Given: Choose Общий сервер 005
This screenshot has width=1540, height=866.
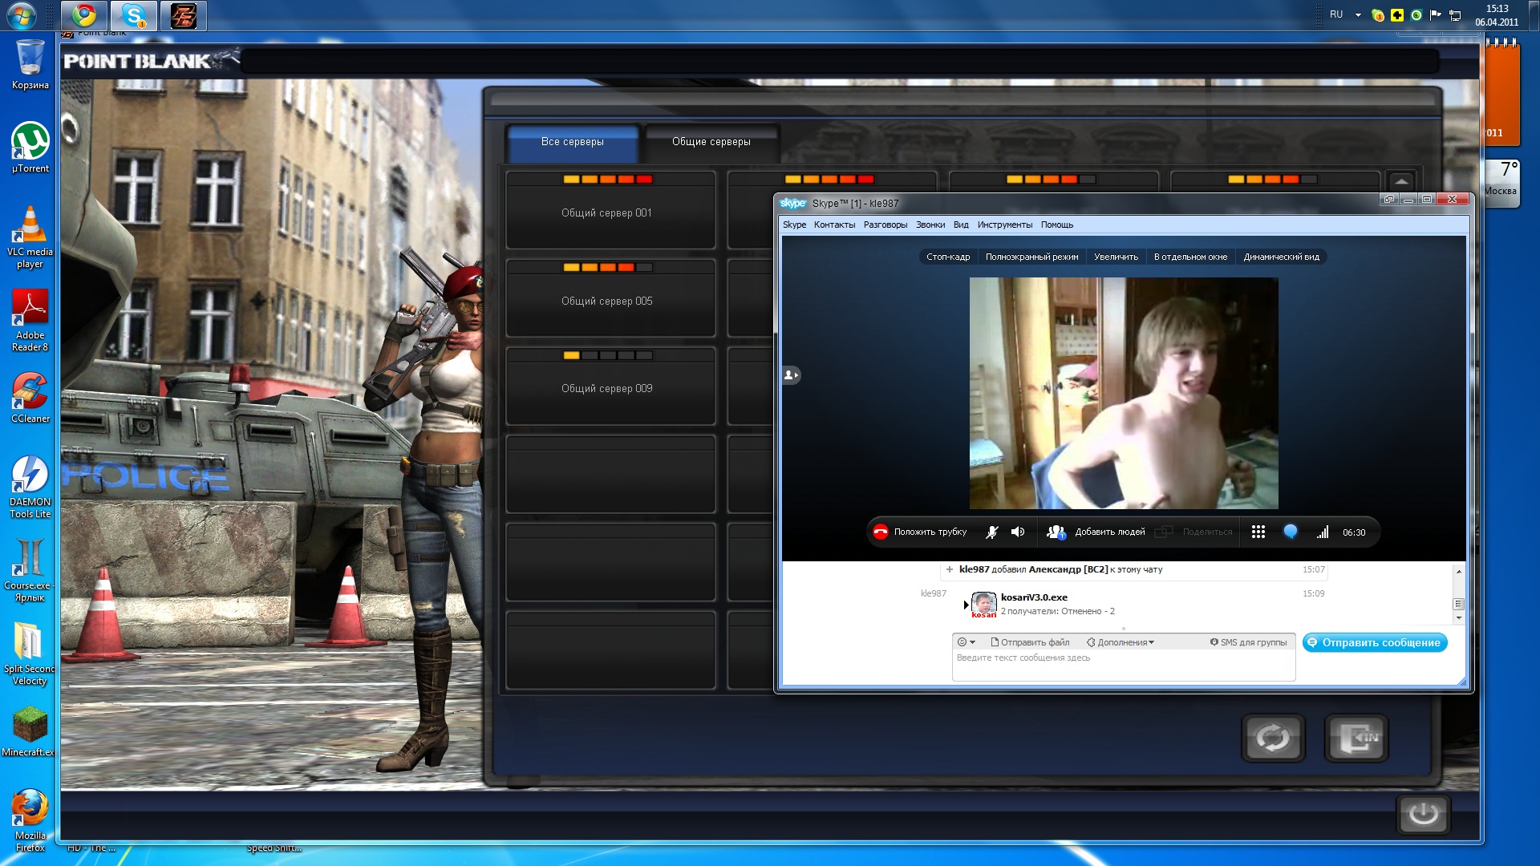Looking at the screenshot, I should pyautogui.click(x=610, y=298).
